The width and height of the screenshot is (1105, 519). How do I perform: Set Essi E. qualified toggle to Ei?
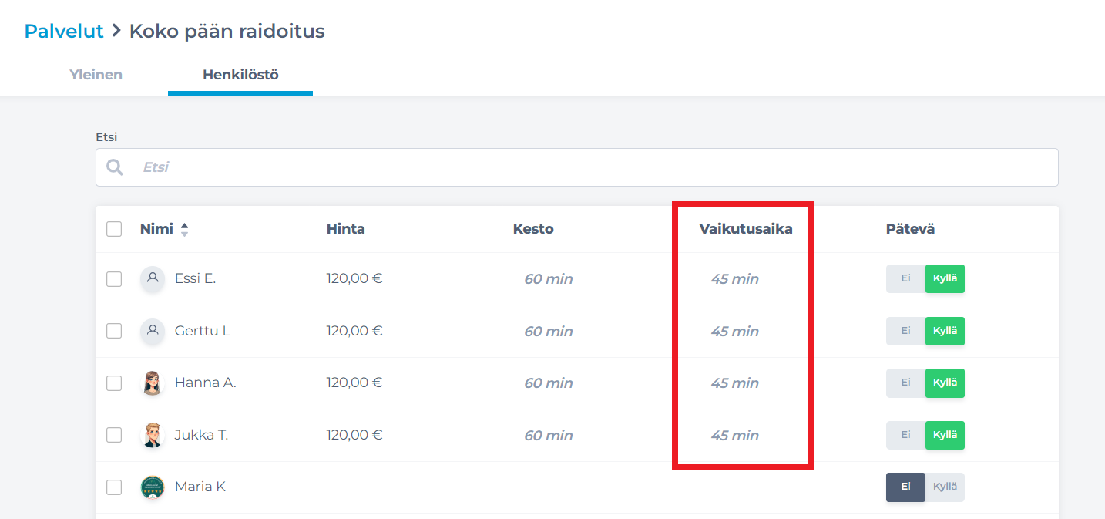(x=905, y=278)
